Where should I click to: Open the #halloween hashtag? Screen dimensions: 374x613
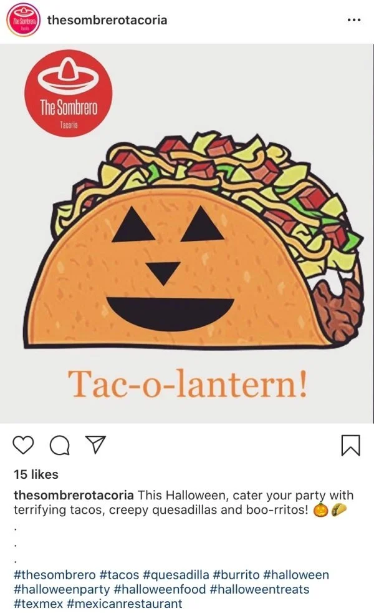click(x=296, y=575)
